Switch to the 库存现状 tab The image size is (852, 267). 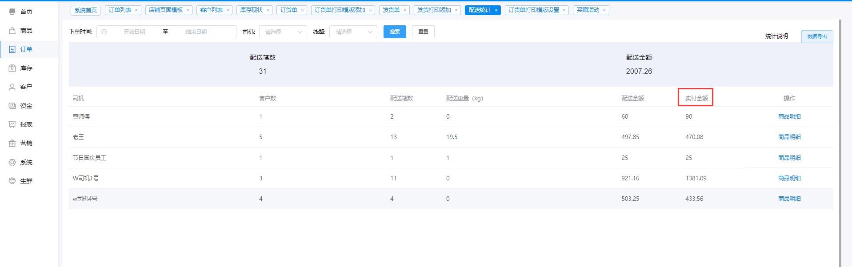(251, 10)
